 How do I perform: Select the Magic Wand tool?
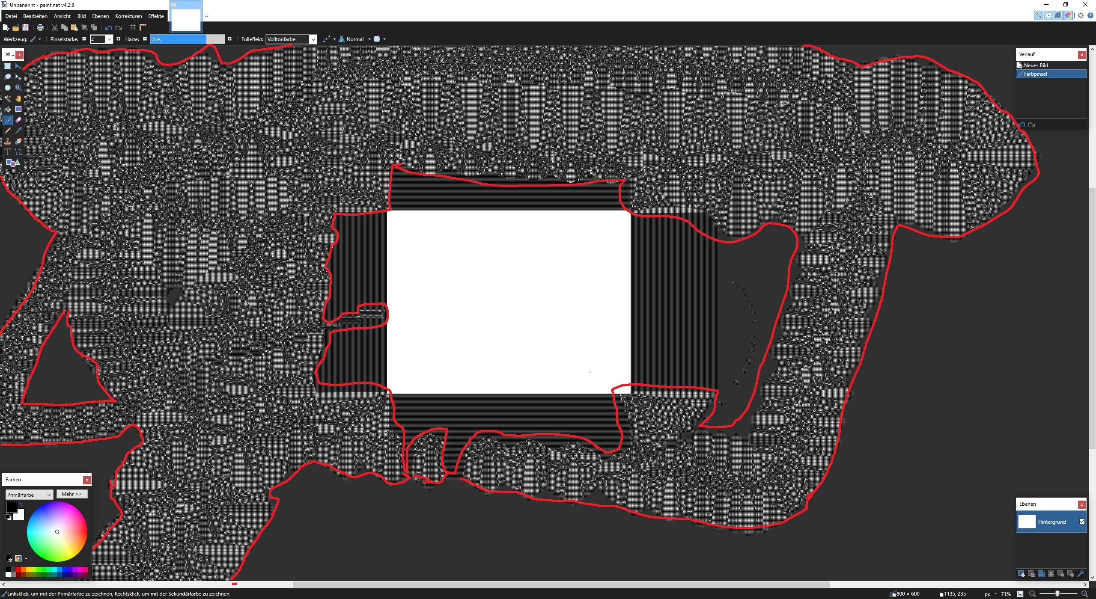(7, 98)
